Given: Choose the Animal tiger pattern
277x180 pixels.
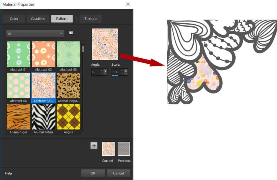Looking at the screenshot, I should click(x=18, y=117).
